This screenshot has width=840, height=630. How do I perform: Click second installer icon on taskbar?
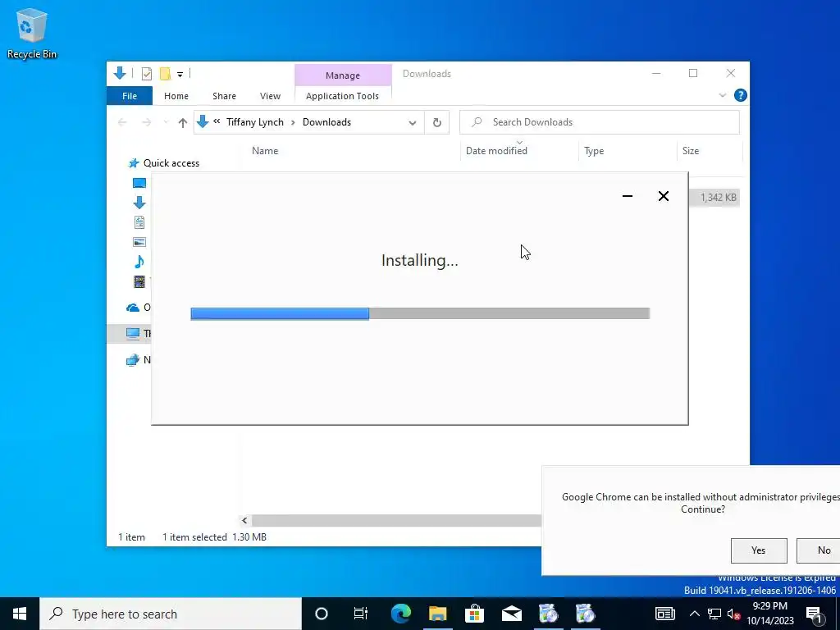586,614
